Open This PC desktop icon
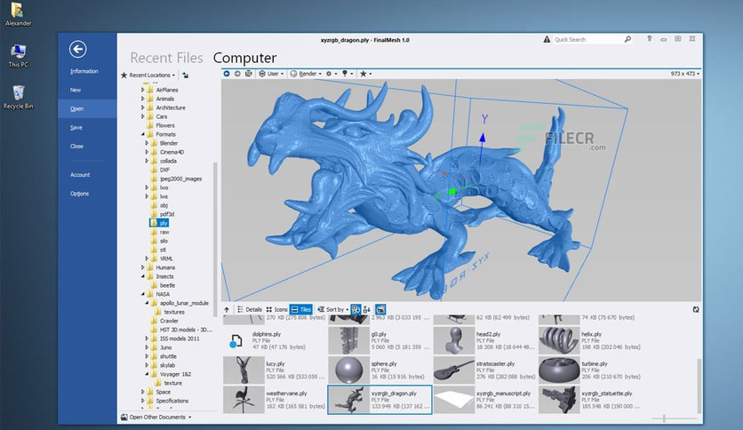 coord(18,56)
